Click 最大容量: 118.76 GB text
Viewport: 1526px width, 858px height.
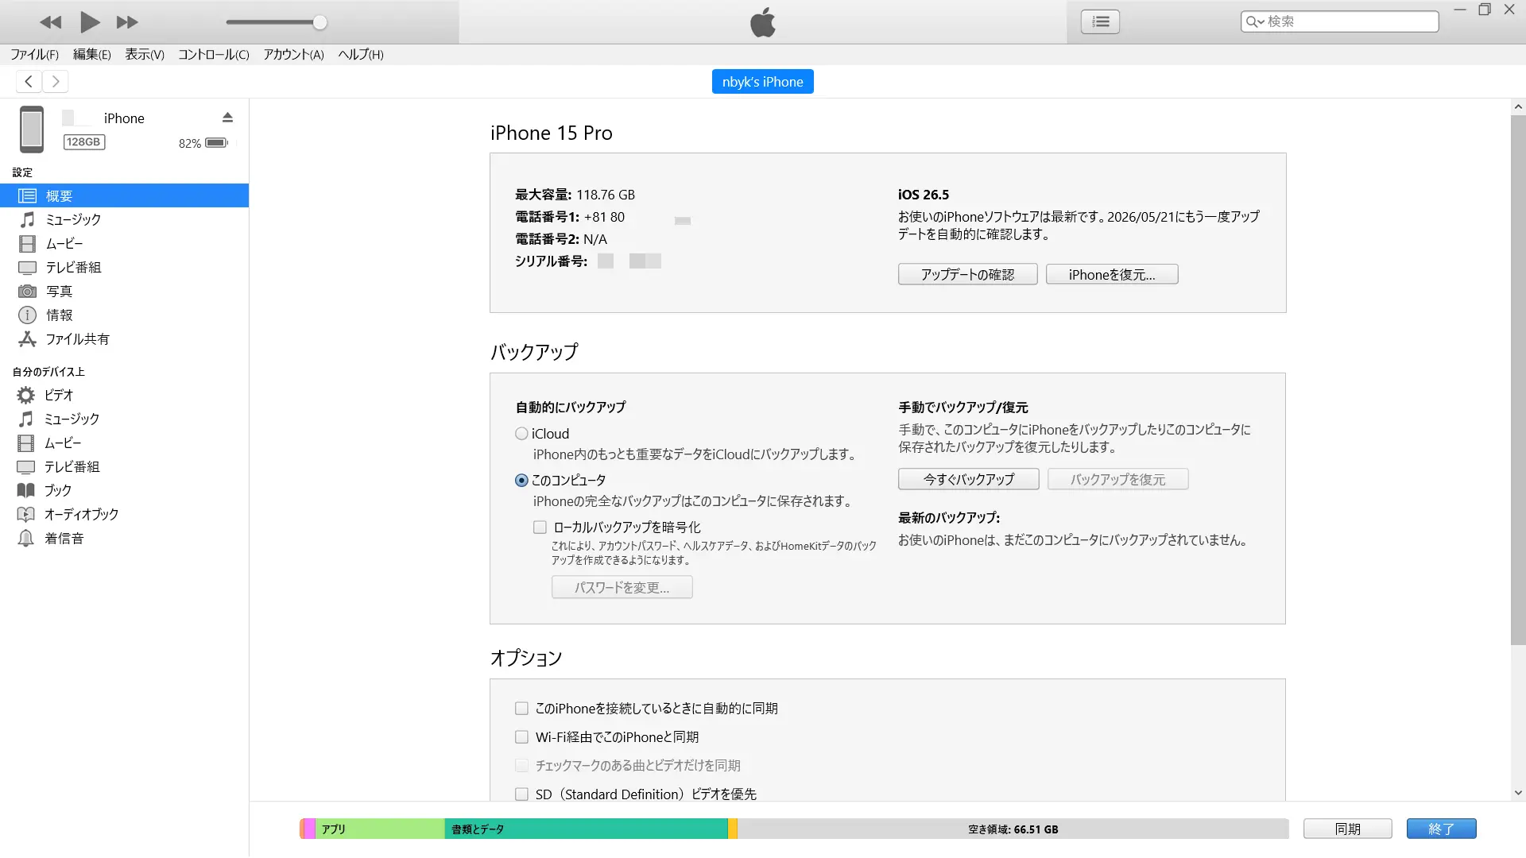(x=575, y=195)
